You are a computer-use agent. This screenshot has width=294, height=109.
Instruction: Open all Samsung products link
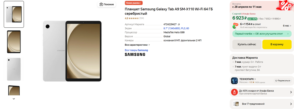pyautogui.click(x=136, y=50)
